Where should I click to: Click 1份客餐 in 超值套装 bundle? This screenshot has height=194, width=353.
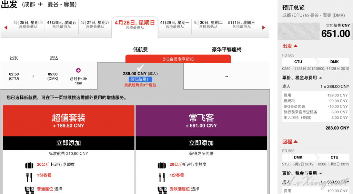(x=44, y=175)
